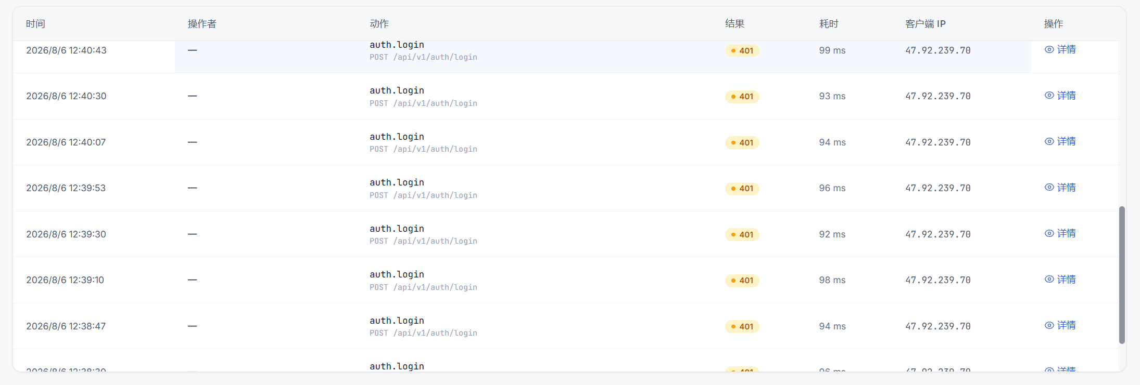Click the 操作者 column header
This screenshot has width=1140, height=385.
[202, 24]
